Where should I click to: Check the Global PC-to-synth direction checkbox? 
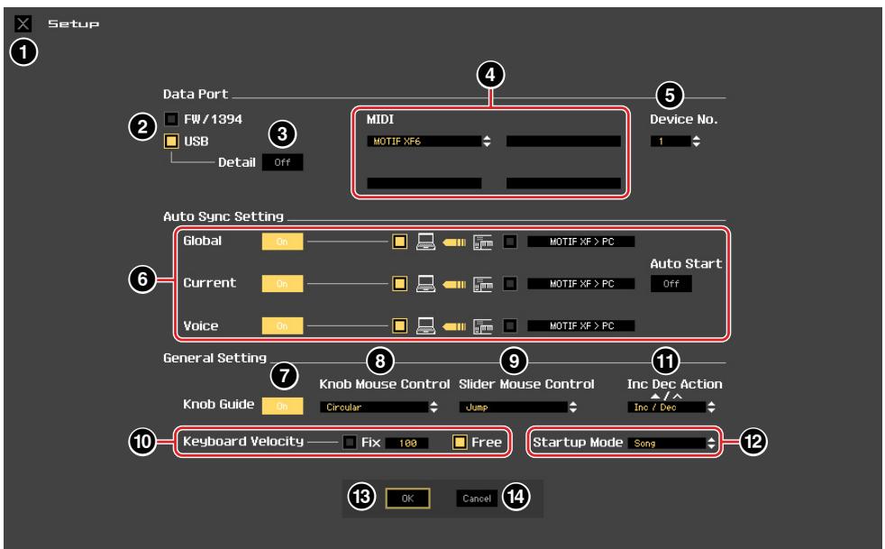coord(399,242)
